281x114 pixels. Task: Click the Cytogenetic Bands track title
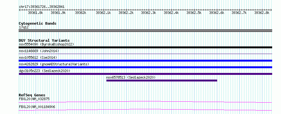pyautogui.click(x=38, y=23)
